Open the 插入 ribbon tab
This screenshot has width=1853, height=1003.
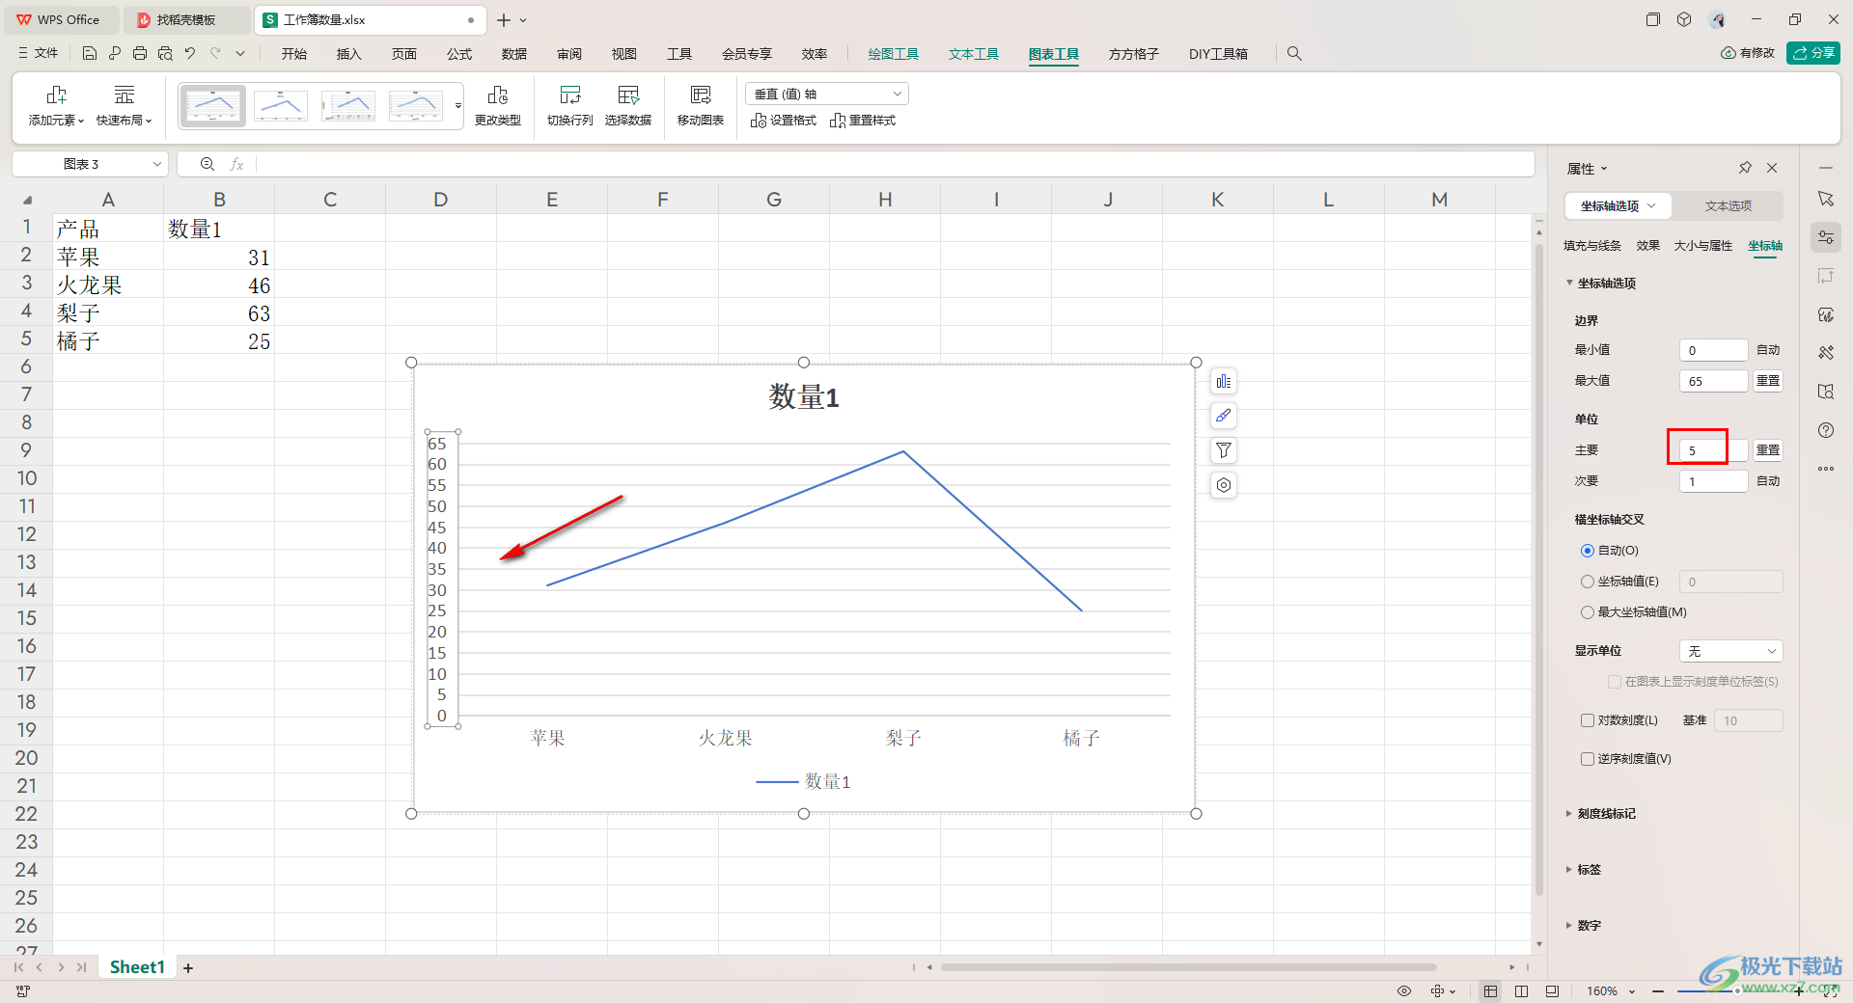coord(349,54)
